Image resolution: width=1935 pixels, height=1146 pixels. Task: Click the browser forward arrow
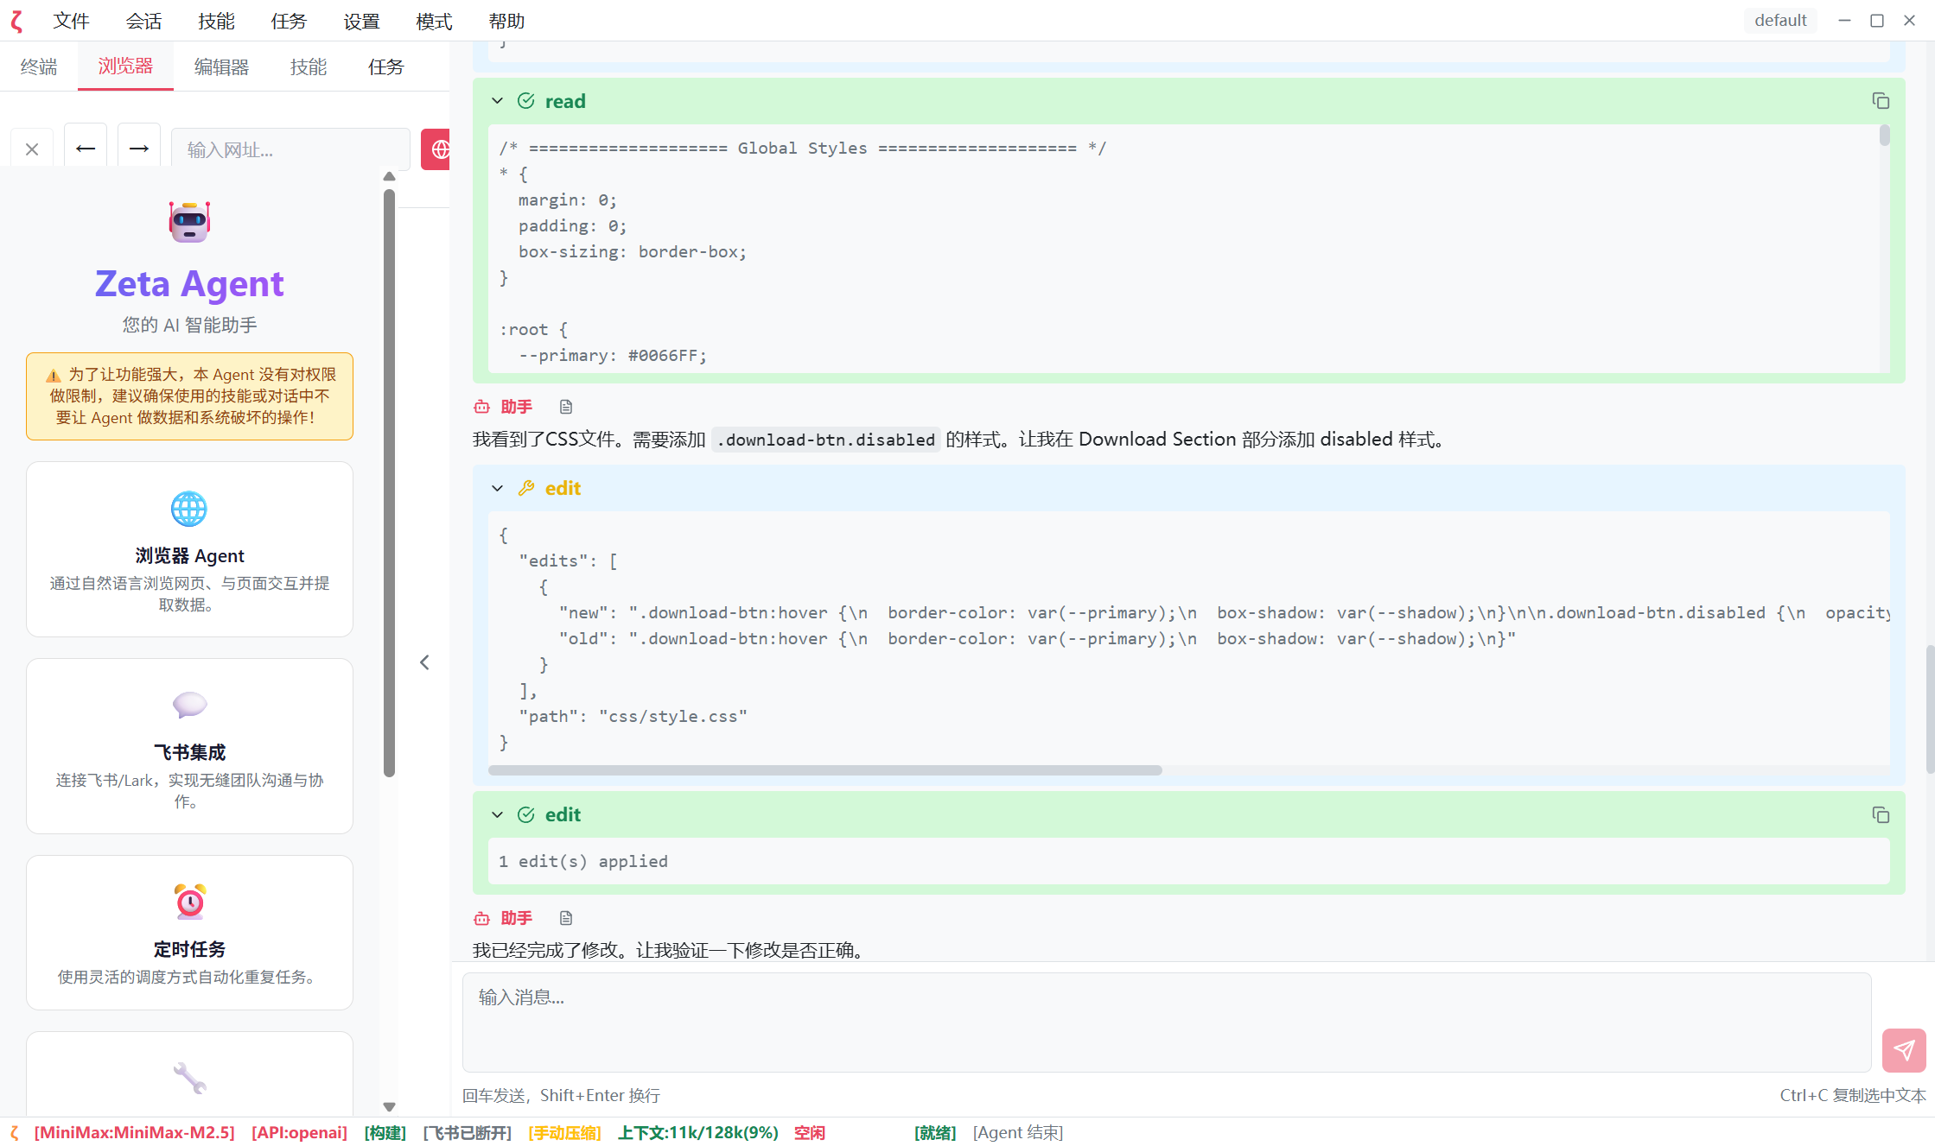[x=139, y=149]
